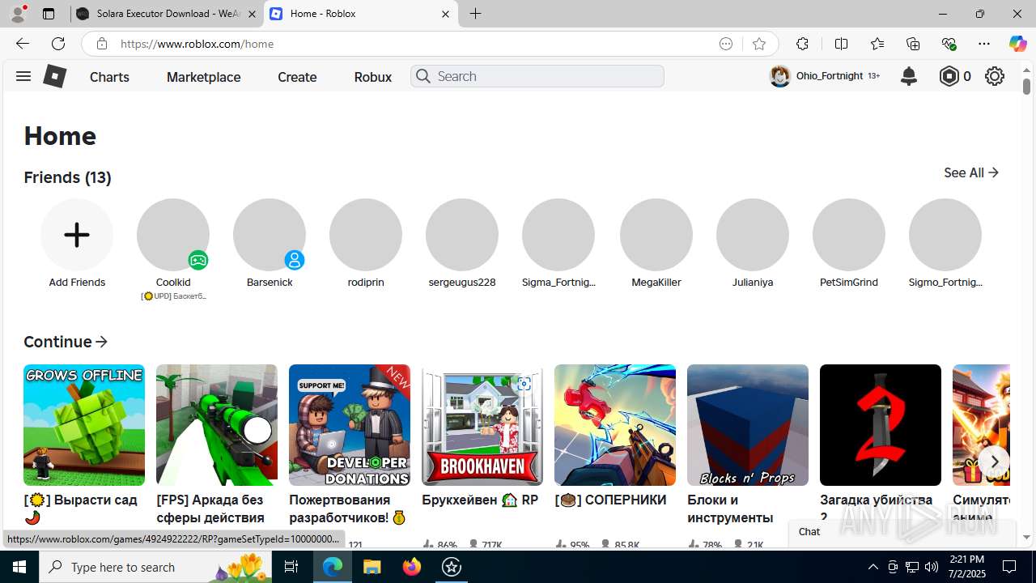Open Browser essentials heart icon
The height and width of the screenshot is (583, 1036).
pos(949,44)
